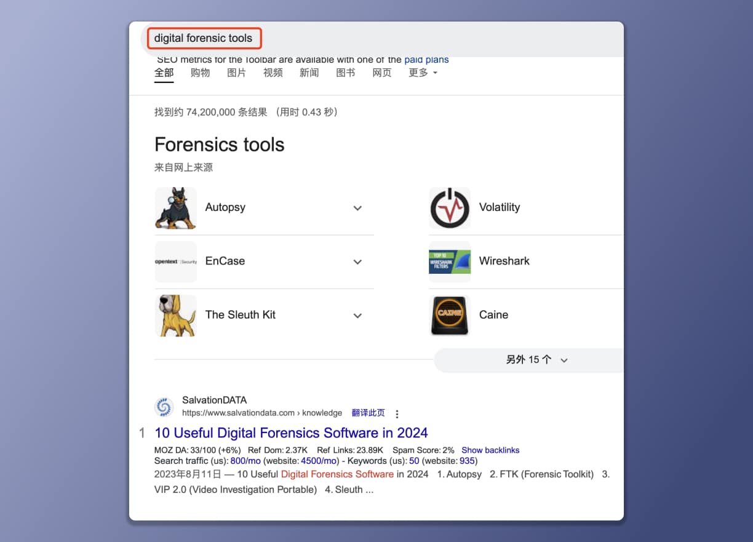Click the Spam Score: 2% metric

tap(423, 450)
